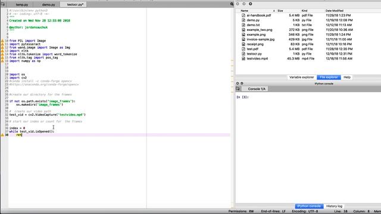This screenshot has height=214, width=381.
Task: Click the warning icon on line 16
Action: tap(2, 61)
